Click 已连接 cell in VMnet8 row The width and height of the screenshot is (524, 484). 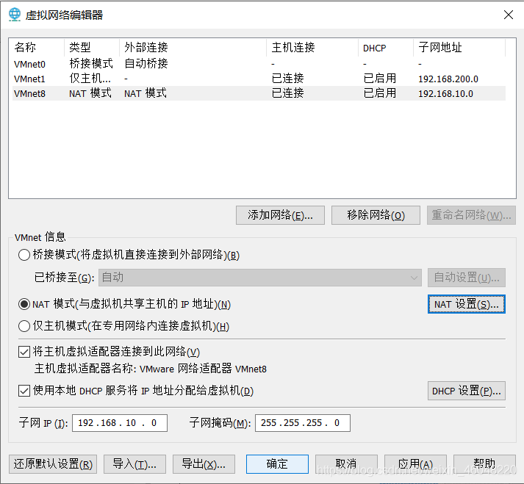(288, 93)
